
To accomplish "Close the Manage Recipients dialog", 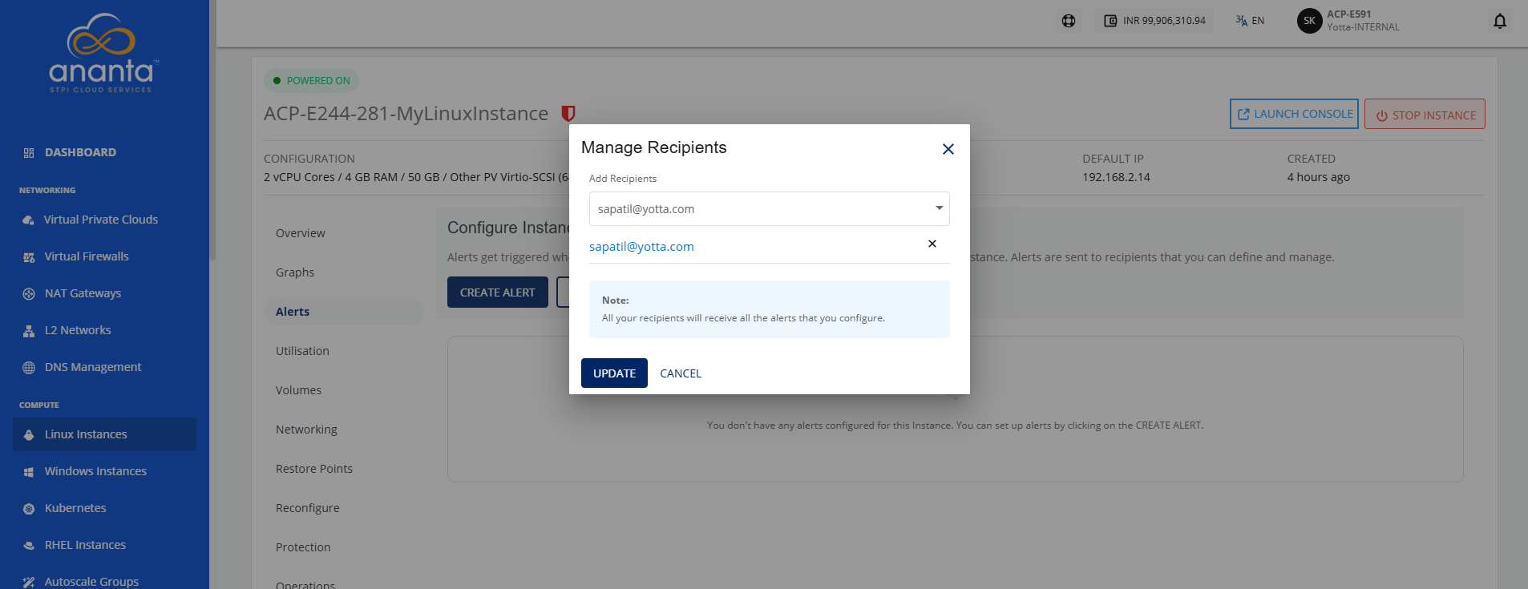I will 948,149.
